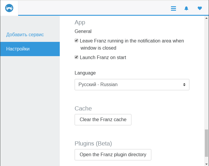
Task: Open notifications via the bell icon
Action: (186, 8)
